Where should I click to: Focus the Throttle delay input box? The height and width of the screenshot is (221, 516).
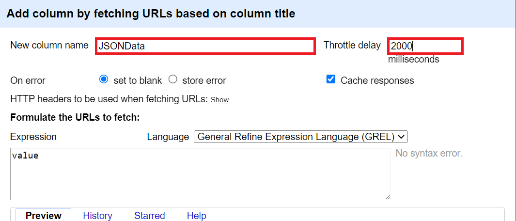(x=425, y=47)
